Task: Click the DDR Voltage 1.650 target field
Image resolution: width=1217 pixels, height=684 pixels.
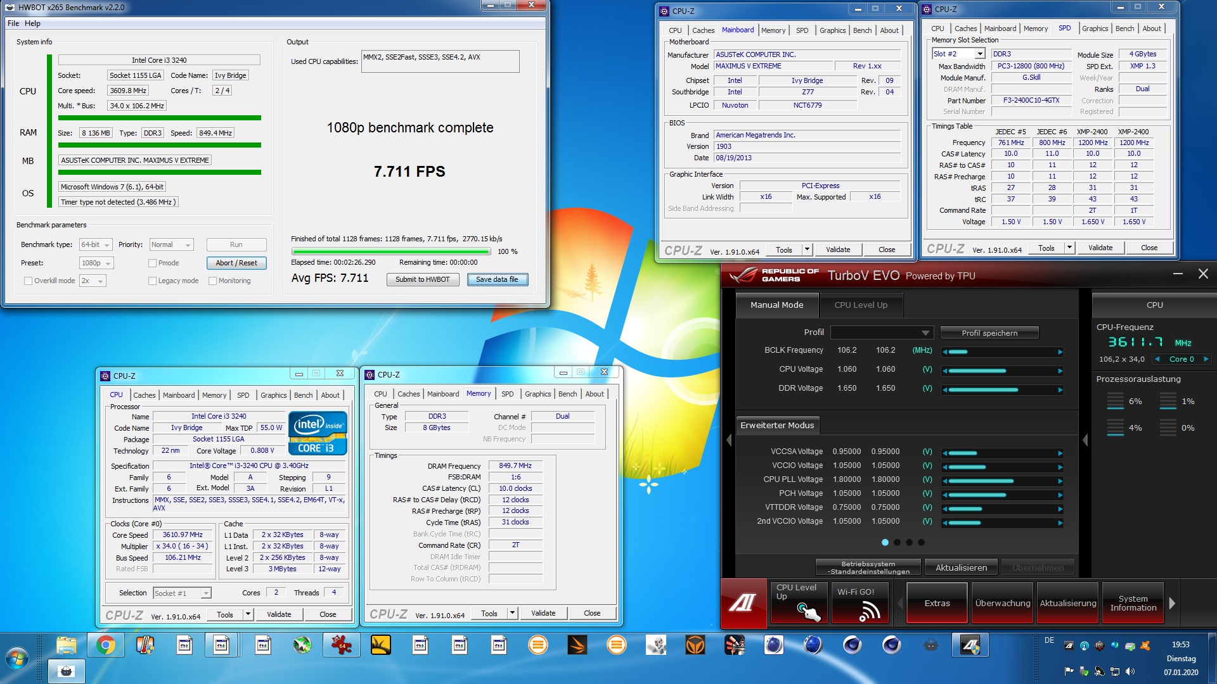Action: (885, 388)
